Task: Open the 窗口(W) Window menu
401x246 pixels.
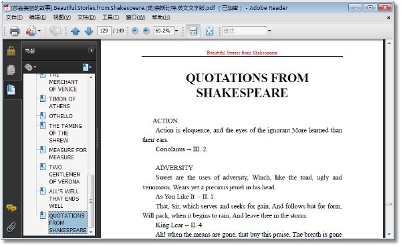Action: click(x=136, y=17)
